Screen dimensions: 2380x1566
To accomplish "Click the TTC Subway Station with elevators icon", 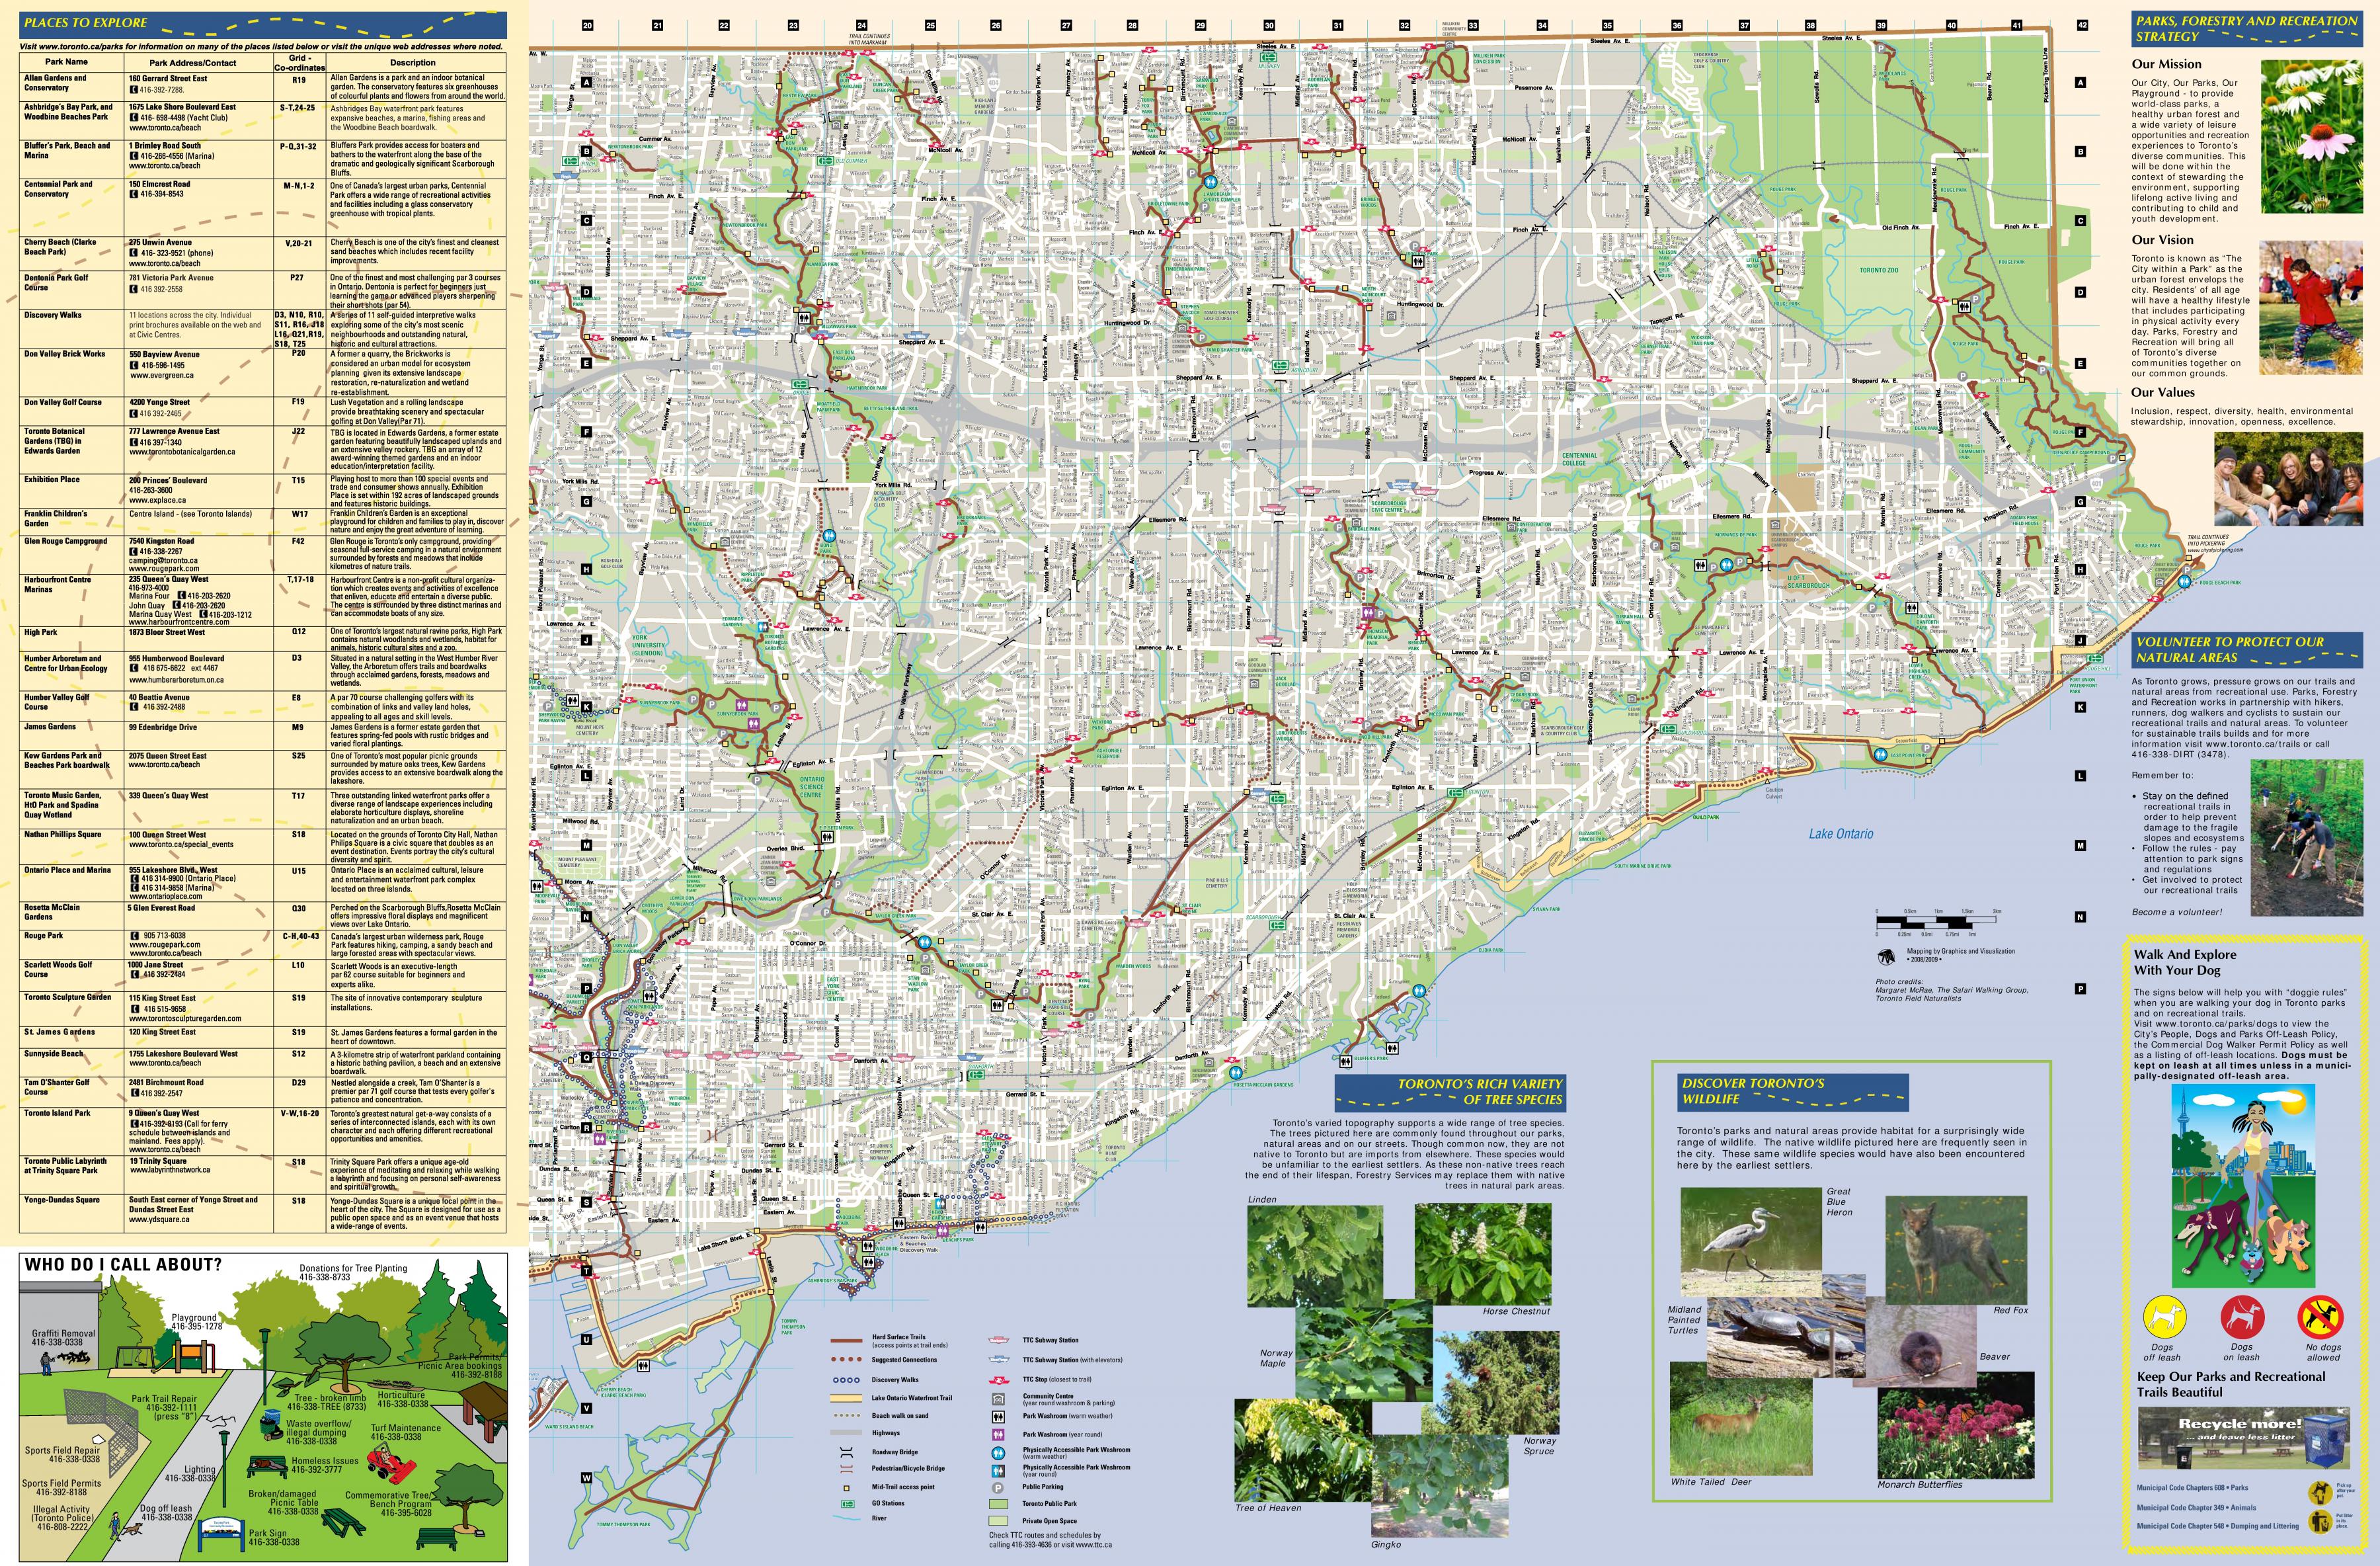I will tap(999, 1359).
